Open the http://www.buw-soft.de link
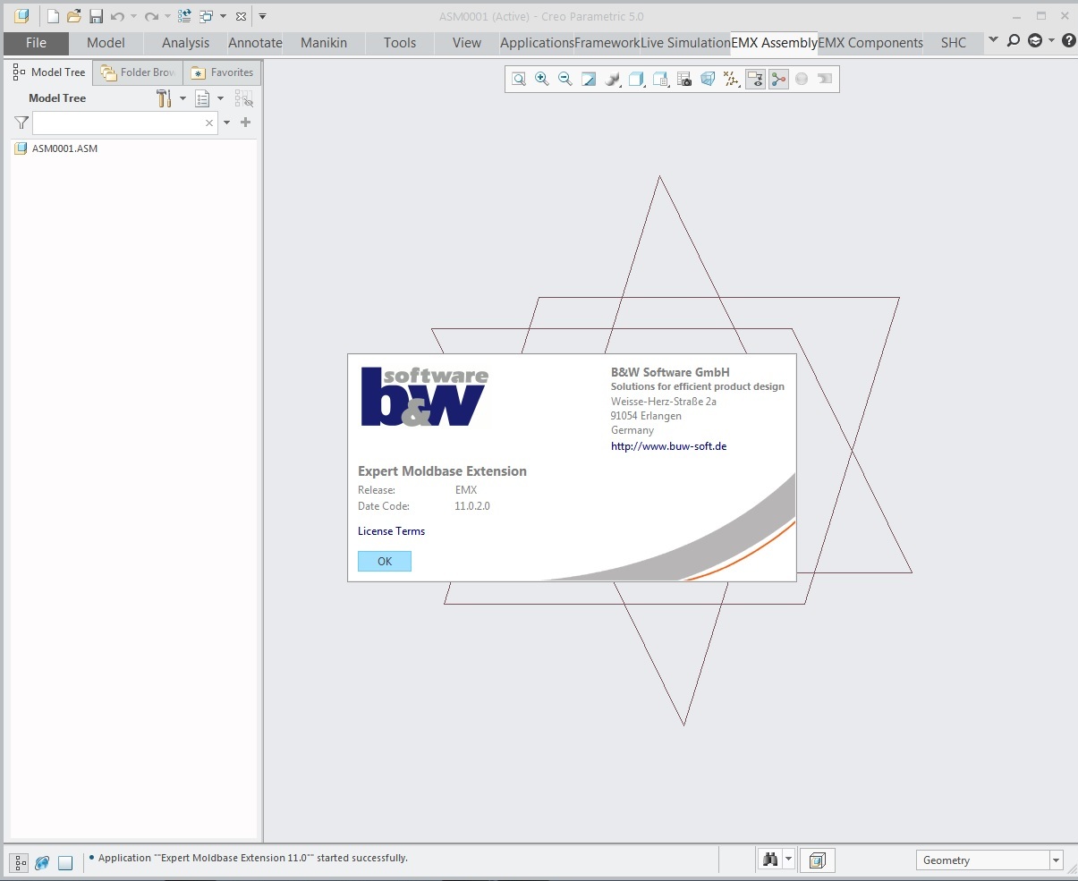This screenshot has height=881, width=1078. click(668, 446)
